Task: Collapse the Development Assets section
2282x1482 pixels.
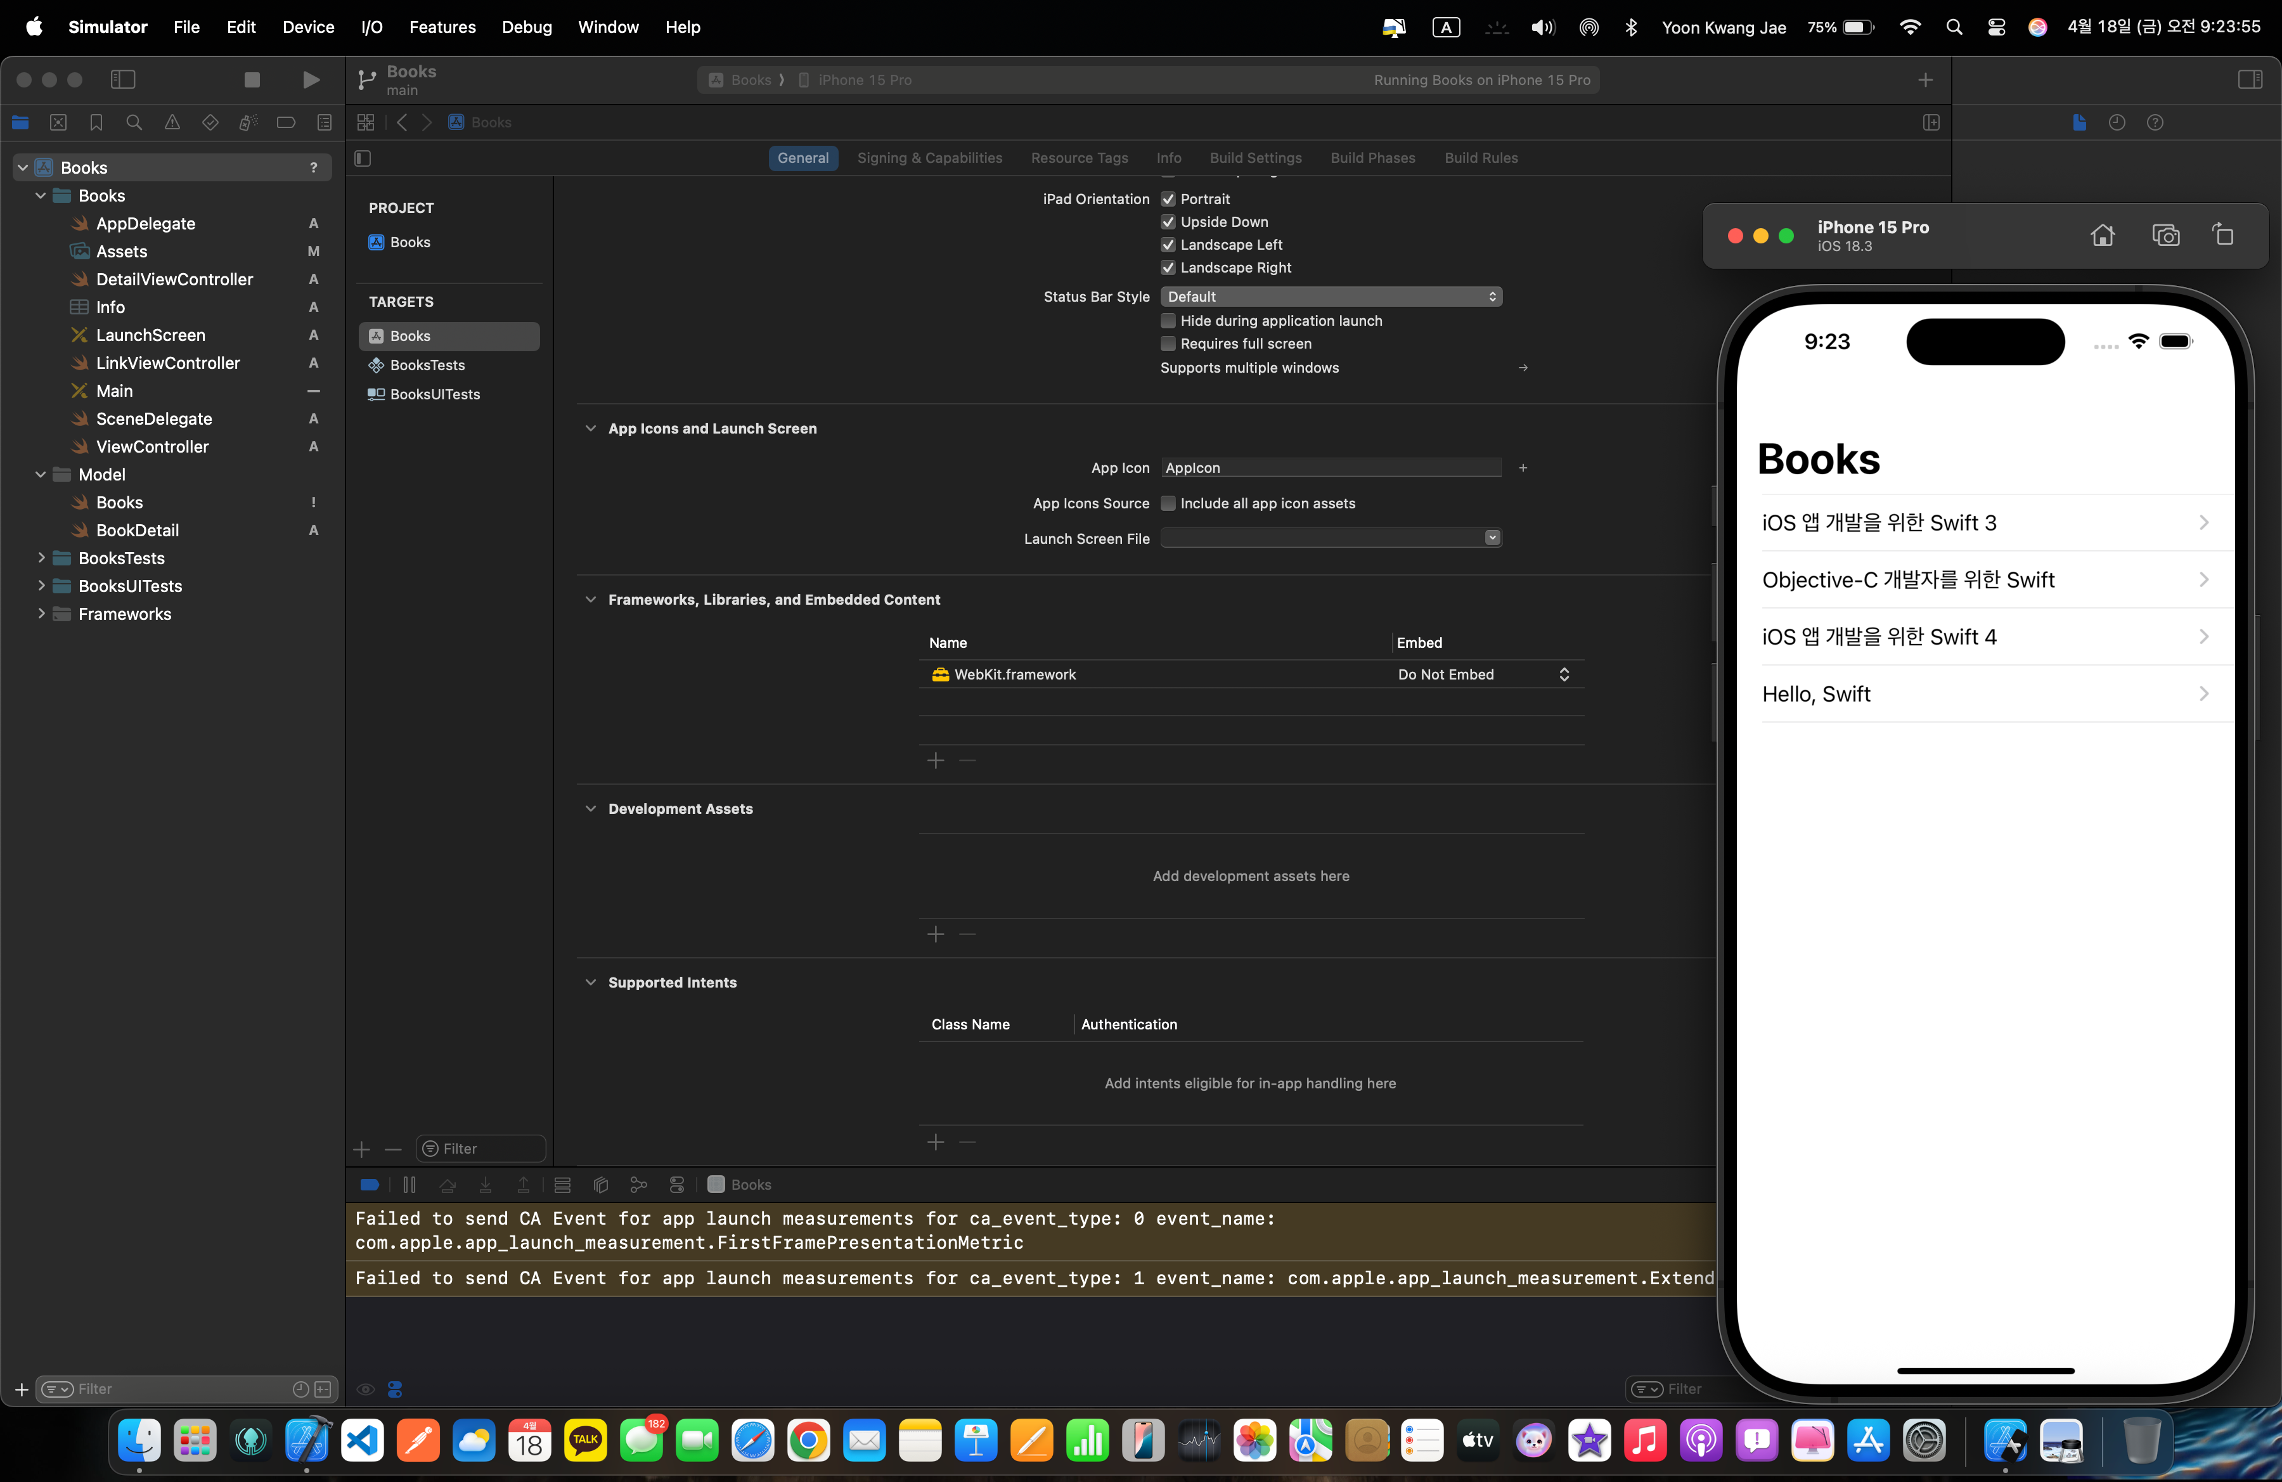Action: coord(591,809)
